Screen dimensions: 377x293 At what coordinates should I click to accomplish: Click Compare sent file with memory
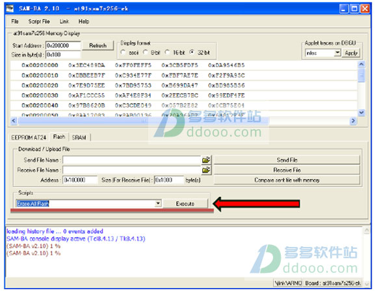click(x=287, y=180)
